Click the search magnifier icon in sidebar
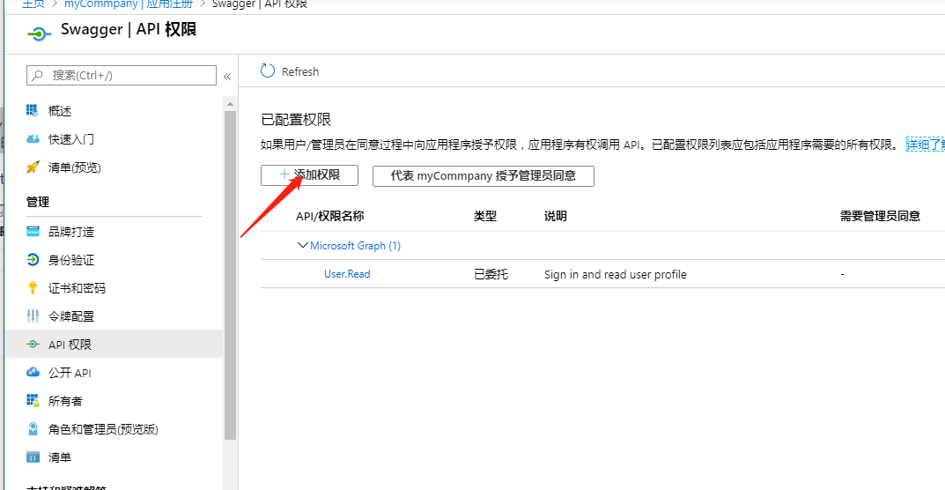 tap(38, 76)
